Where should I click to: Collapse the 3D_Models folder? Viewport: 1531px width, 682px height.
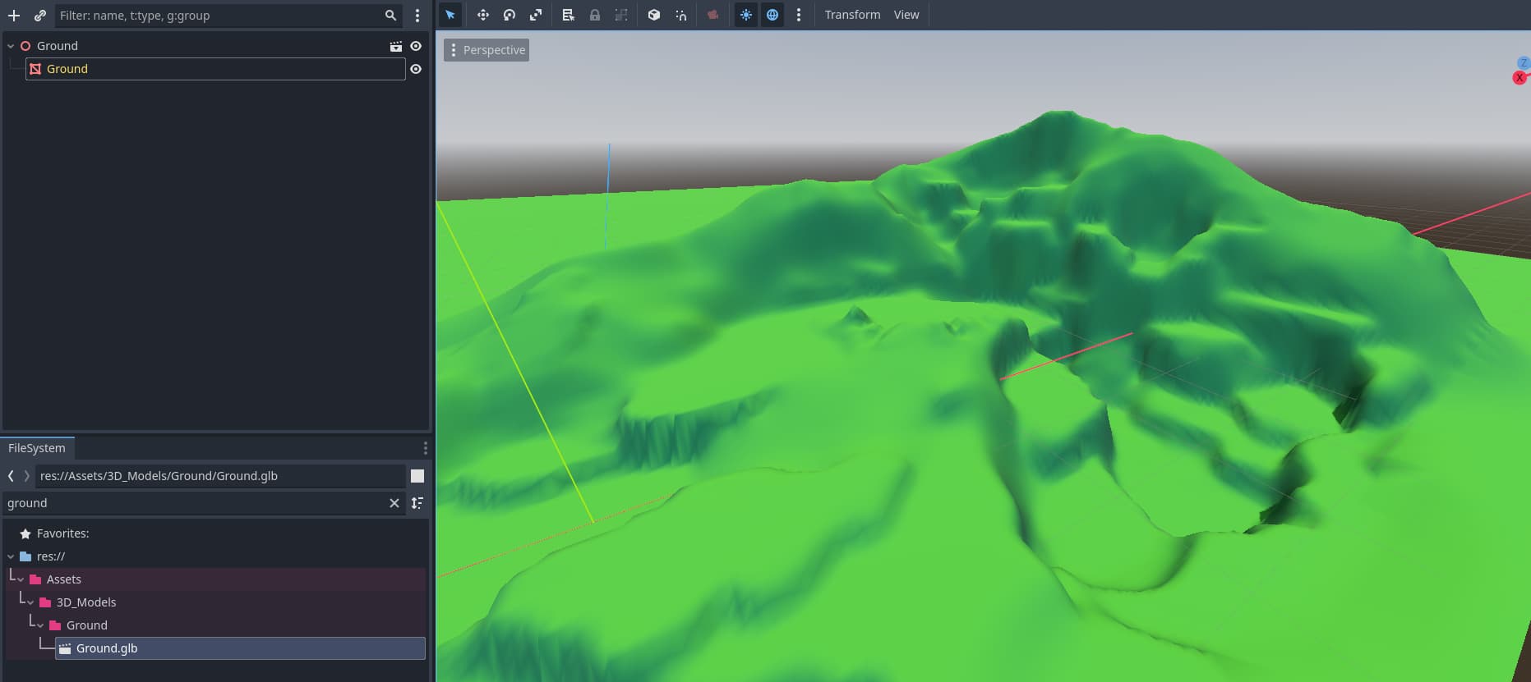[30, 602]
